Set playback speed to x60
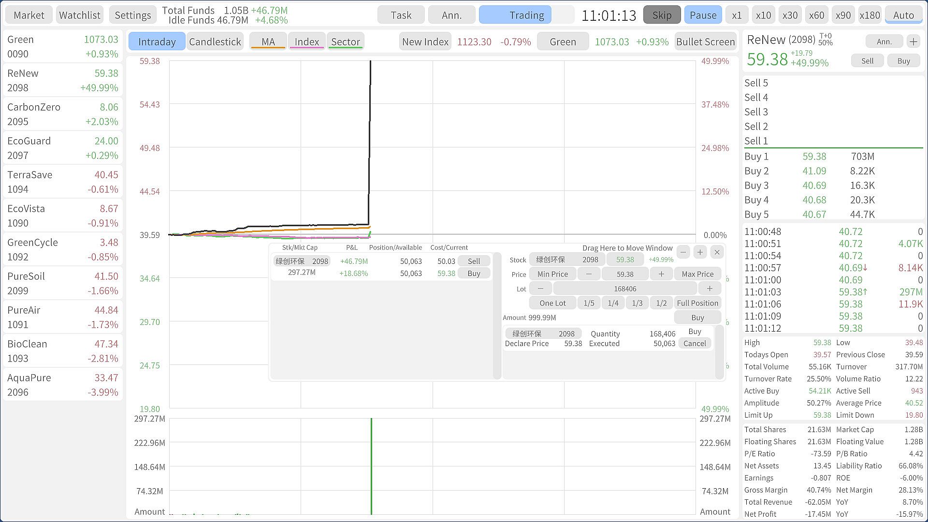This screenshot has width=928, height=522. point(816,15)
